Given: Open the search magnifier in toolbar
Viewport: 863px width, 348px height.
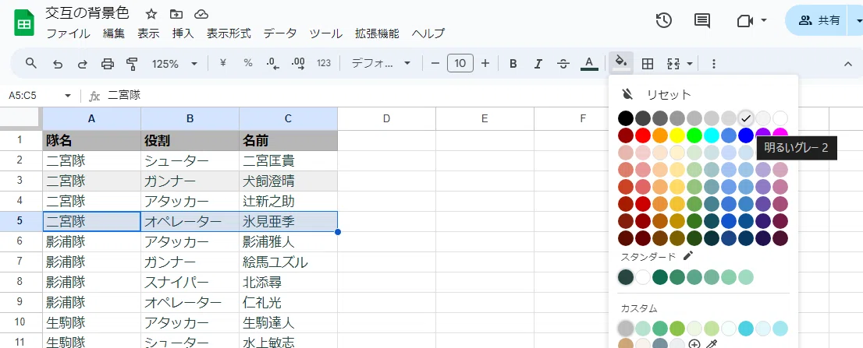Looking at the screenshot, I should pos(31,64).
